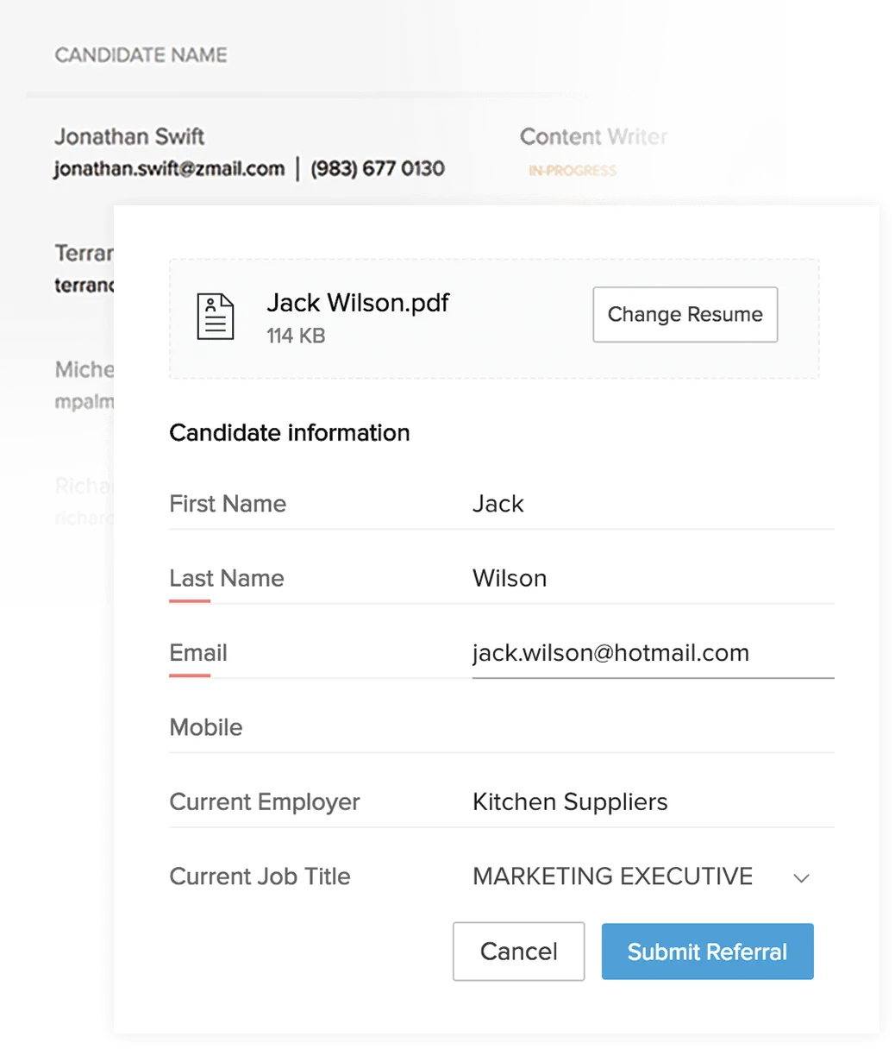Screen dimensions: 895x1049
Task: Click the phone number (983) 677 0130
Action: point(378,168)
